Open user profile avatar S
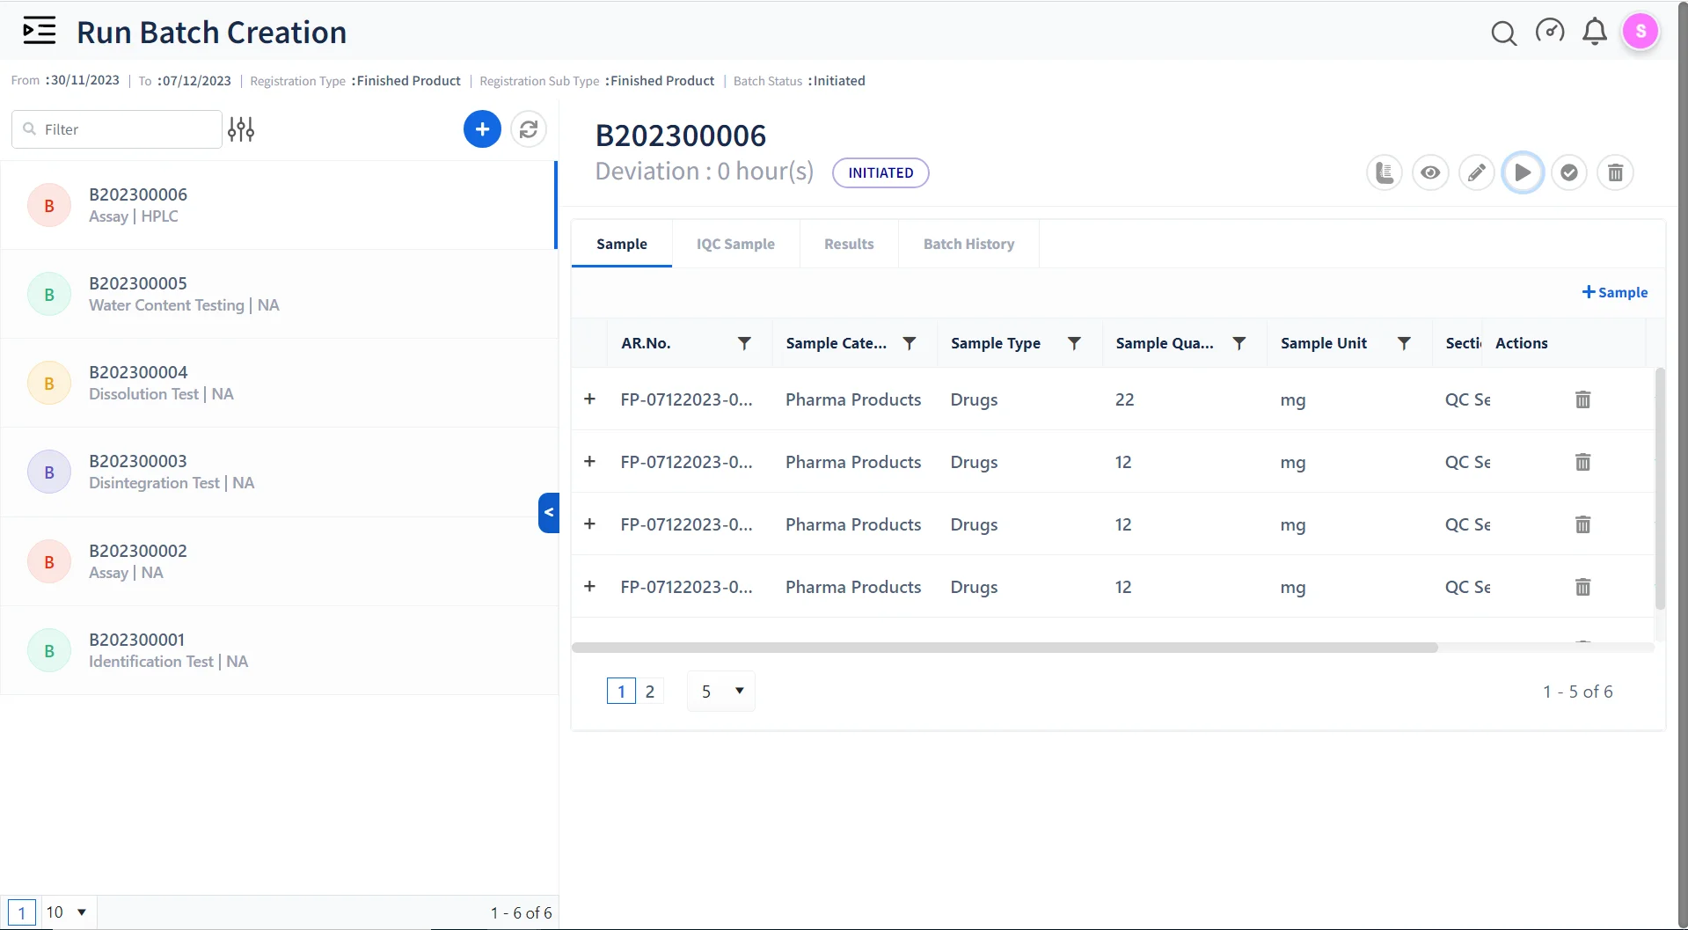The image size is (1688, 930). (1640, 32)
